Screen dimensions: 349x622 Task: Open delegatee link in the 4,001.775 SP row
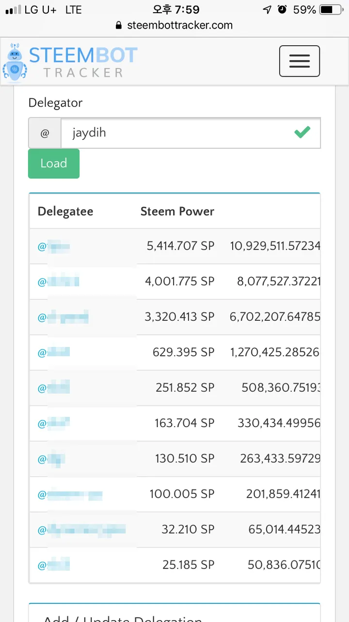[x=58, y=281]
